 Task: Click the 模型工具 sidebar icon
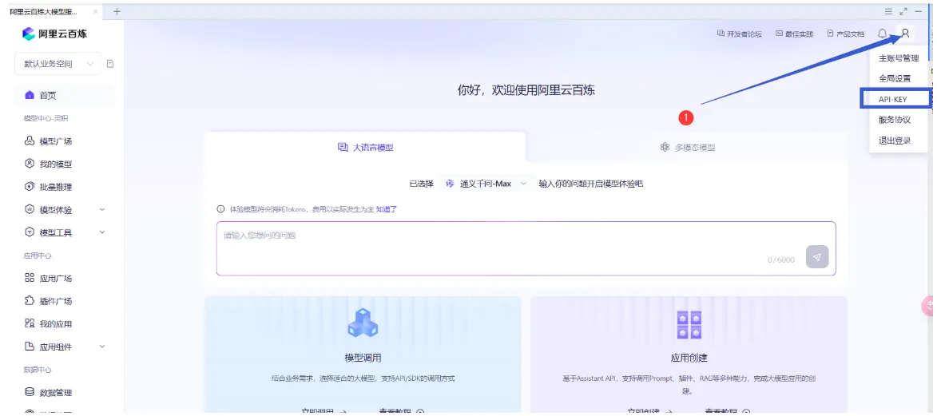(x=30, y=232)
